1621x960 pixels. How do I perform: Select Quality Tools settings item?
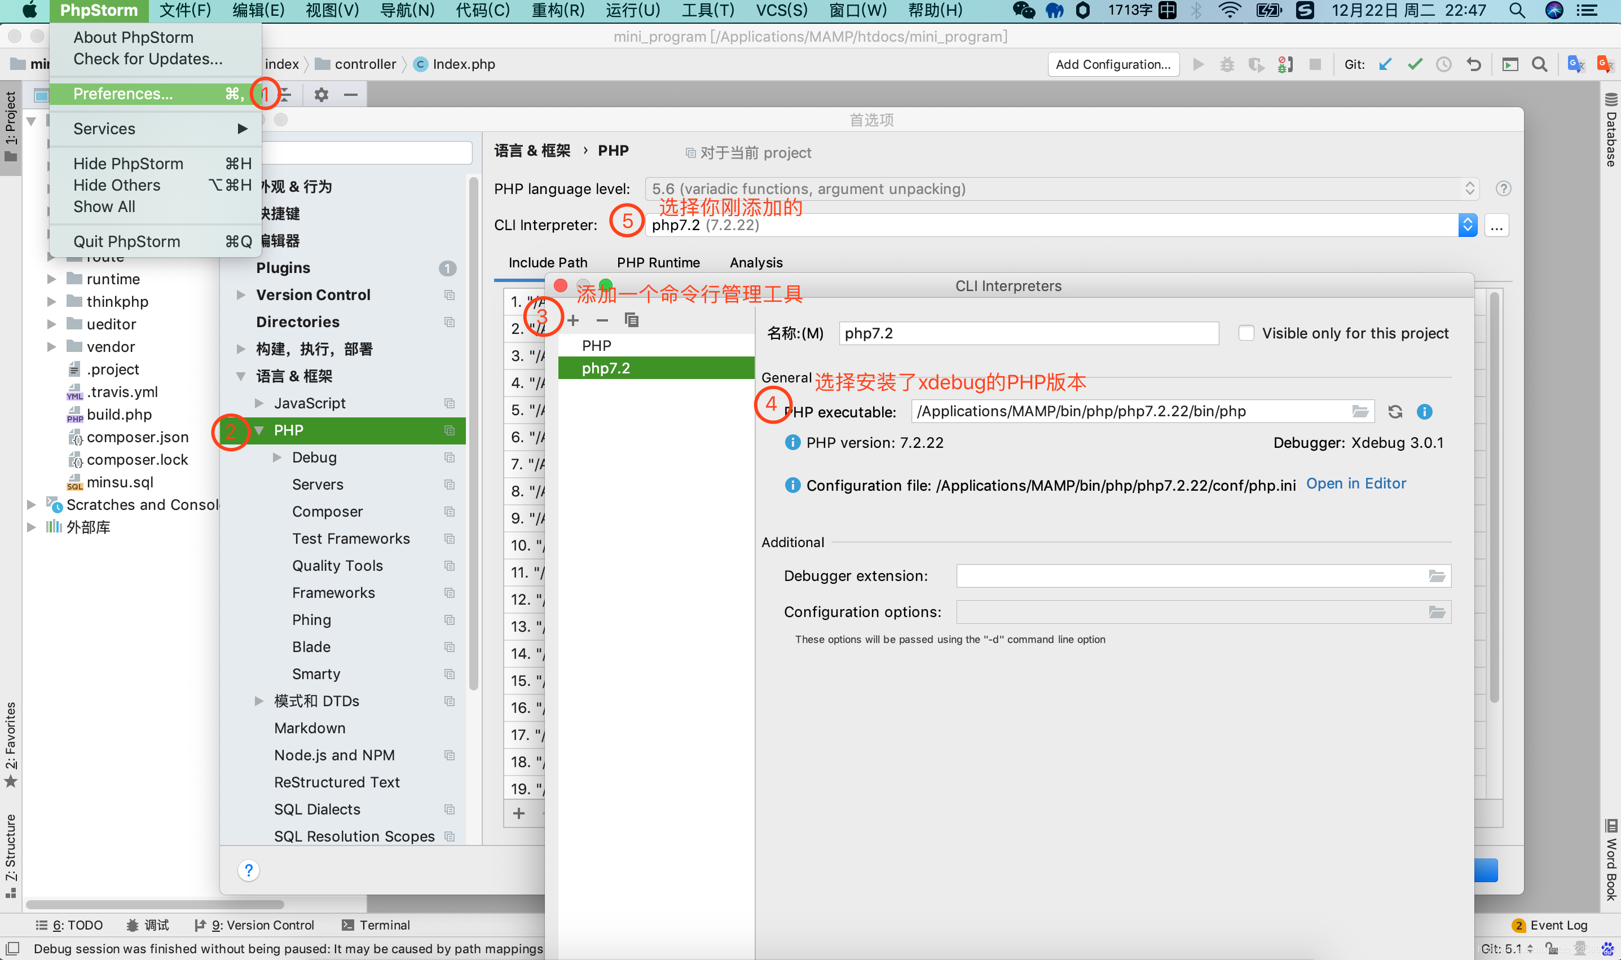pos(337,566)
